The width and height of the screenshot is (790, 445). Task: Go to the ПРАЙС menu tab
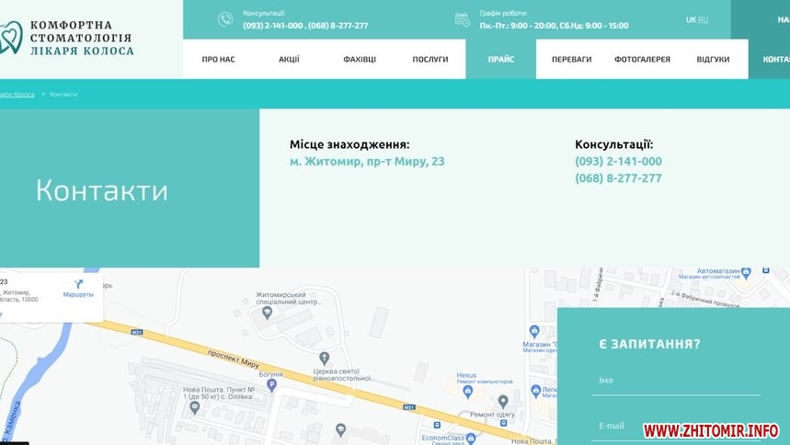(x=500, y=60)
